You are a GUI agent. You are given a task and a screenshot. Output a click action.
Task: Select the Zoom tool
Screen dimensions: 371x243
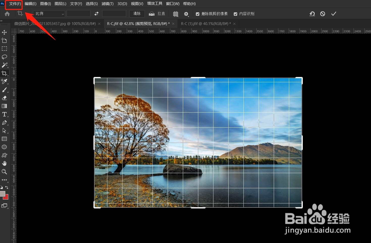tap(4, 172)
